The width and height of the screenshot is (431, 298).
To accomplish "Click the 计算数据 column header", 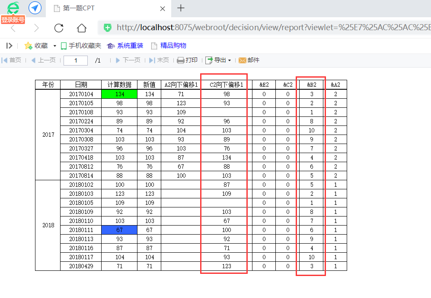I will pos(119,85).
